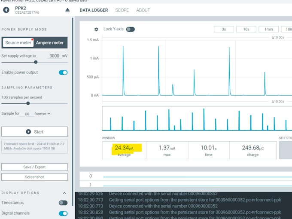Edit the supply voltage value field
This screenshot has height=219, width=292.
[x=54, y=56]
